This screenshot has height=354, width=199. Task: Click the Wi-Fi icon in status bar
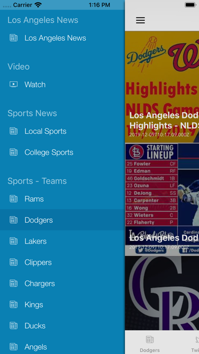[38, 5]
